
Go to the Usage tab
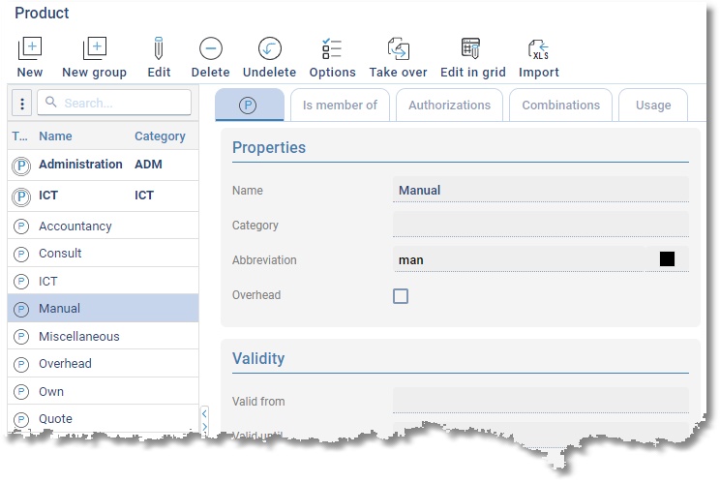coord(653,106)
